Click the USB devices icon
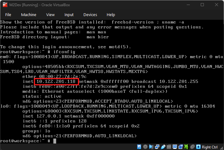Viewport: 224px width, 150px height. [162, 147]
